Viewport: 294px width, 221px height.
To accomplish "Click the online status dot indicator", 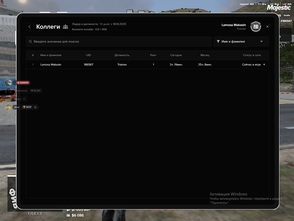I will (x=264, y=64).
